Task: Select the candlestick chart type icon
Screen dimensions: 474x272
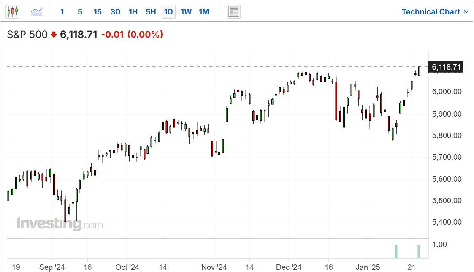Action: pos(13,12)
